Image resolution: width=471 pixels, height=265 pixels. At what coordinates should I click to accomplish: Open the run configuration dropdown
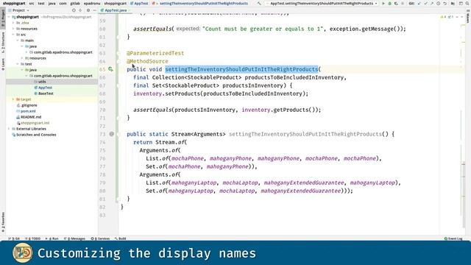pyautogui.click(x=322, y=3)
